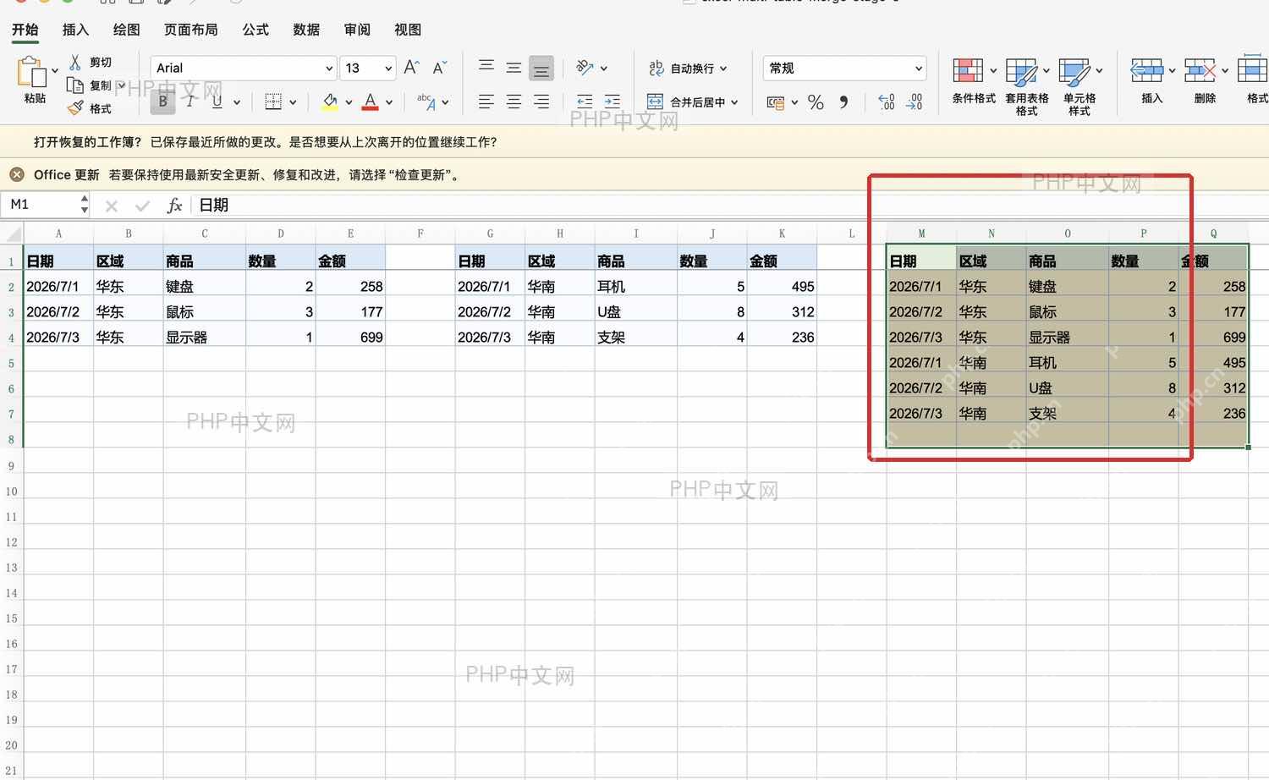Toggle bold formatting
This screenshot has height=780, width=1269.
click(x=163, y=102)
